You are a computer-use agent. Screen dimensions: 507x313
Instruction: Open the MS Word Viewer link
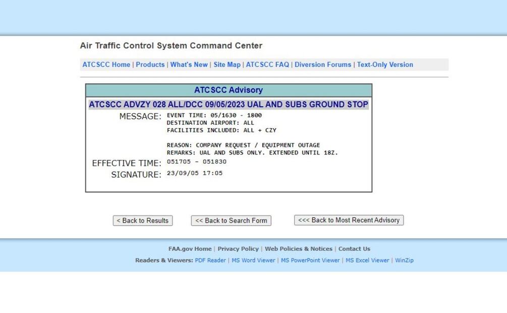tap(253, 260)
